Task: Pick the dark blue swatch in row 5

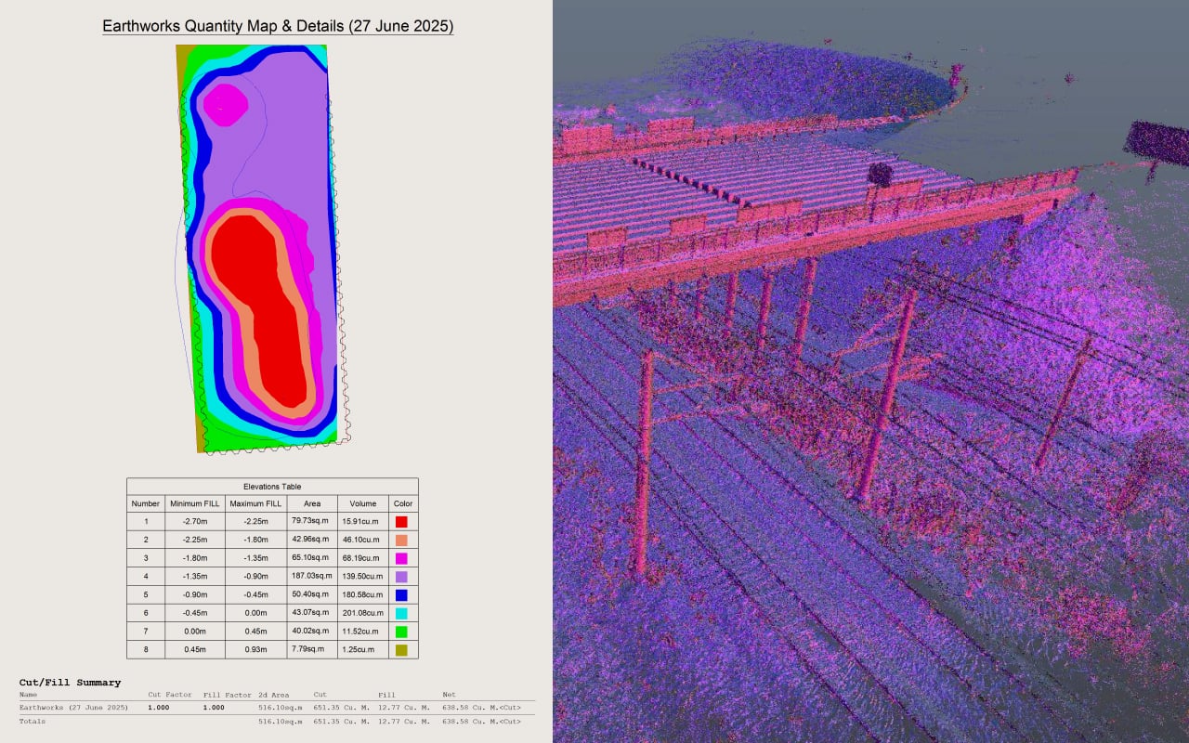Action: pyautogui.click(x=401, y=594)
